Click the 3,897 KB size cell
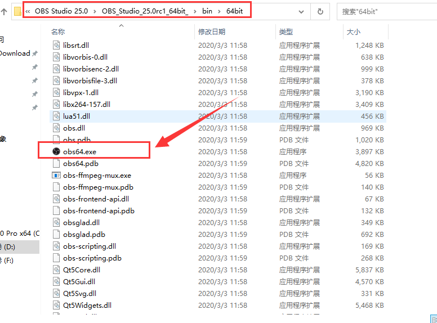 click(x=369, y=152)
